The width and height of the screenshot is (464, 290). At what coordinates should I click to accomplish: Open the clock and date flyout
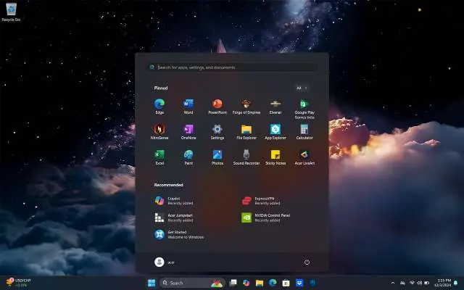(442, 283)
